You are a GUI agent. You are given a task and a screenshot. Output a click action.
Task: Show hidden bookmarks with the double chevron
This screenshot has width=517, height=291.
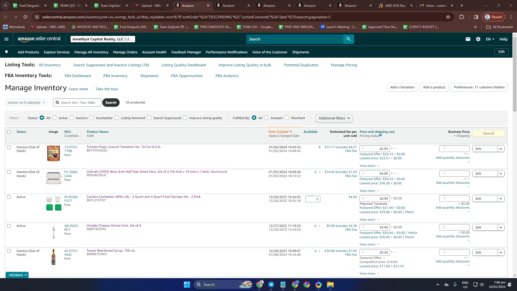pyautogui.click(x=476, y=27)
